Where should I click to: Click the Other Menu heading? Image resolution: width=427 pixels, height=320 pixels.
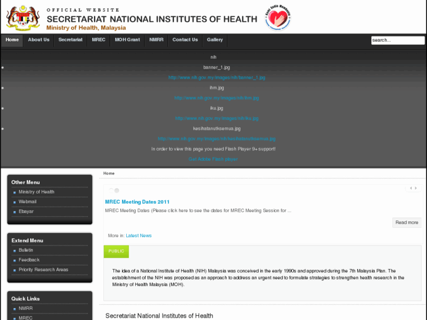[x=26, y=183]
